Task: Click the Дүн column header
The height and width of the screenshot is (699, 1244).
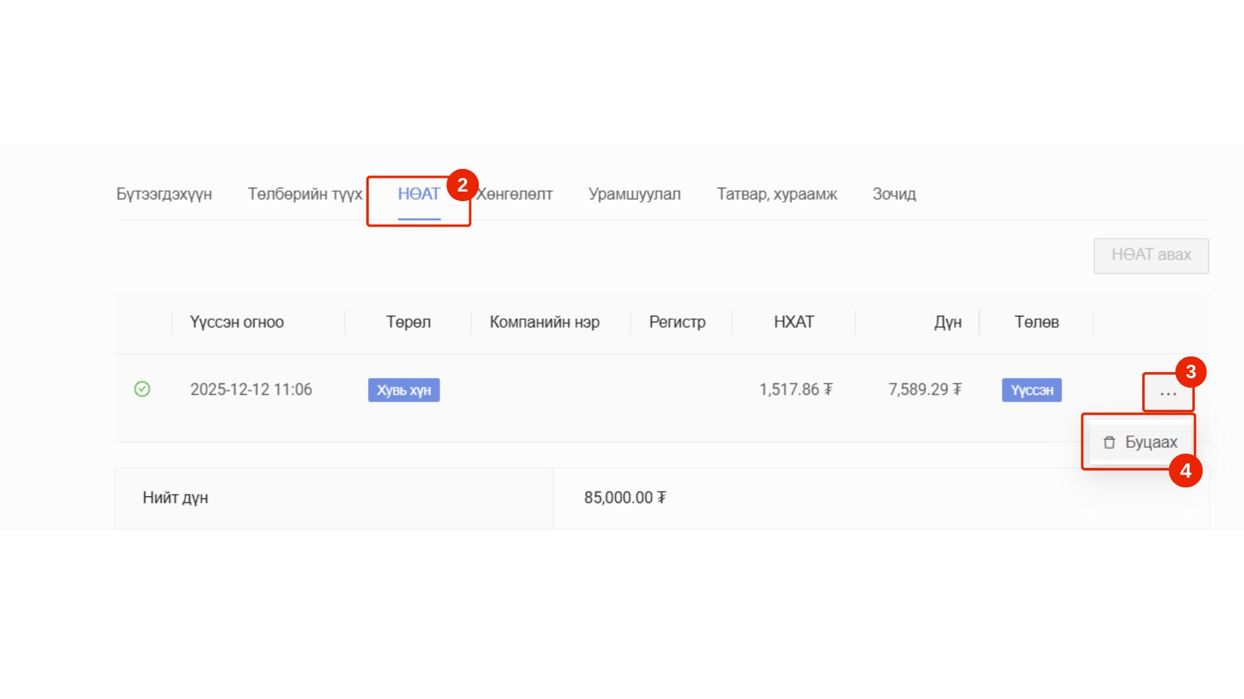Action: (x=947, y=322)
